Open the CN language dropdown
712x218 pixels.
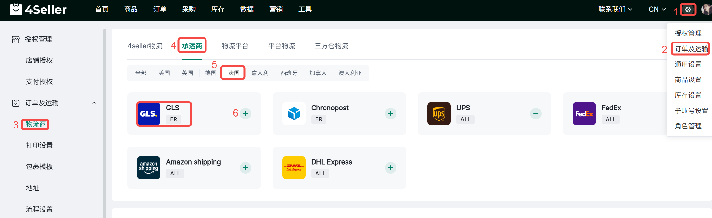657,9
